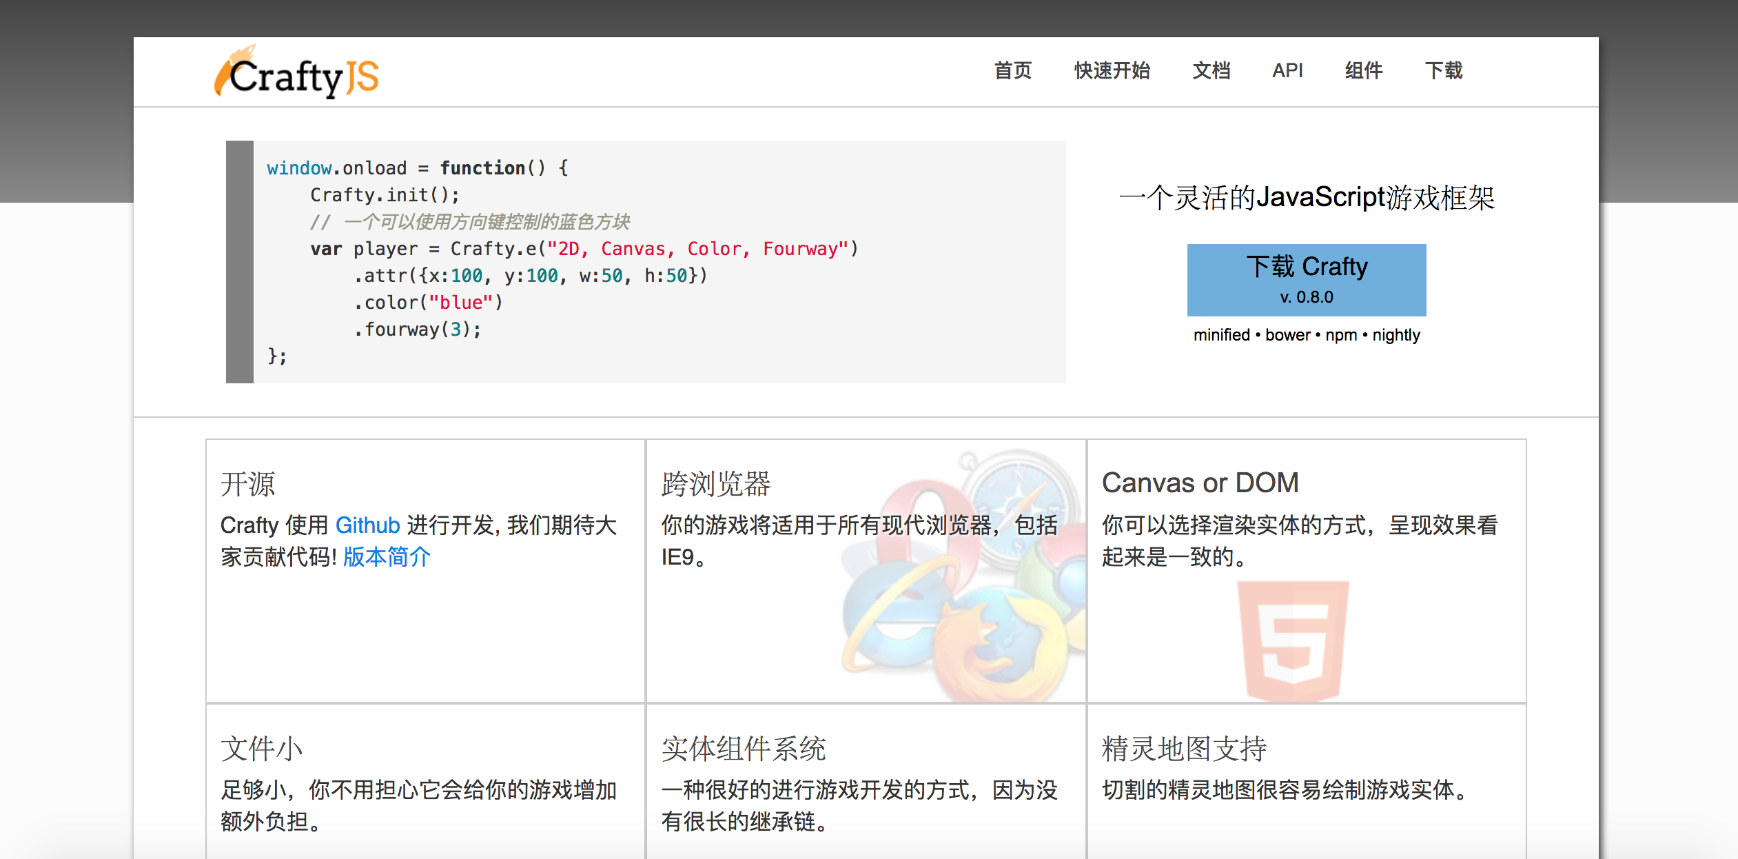The image size is (1738, 859).
Task: Open the 首页 nav item
Action: 1013,70
